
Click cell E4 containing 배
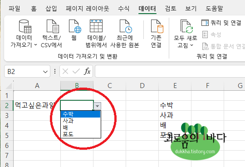(175, 126)
